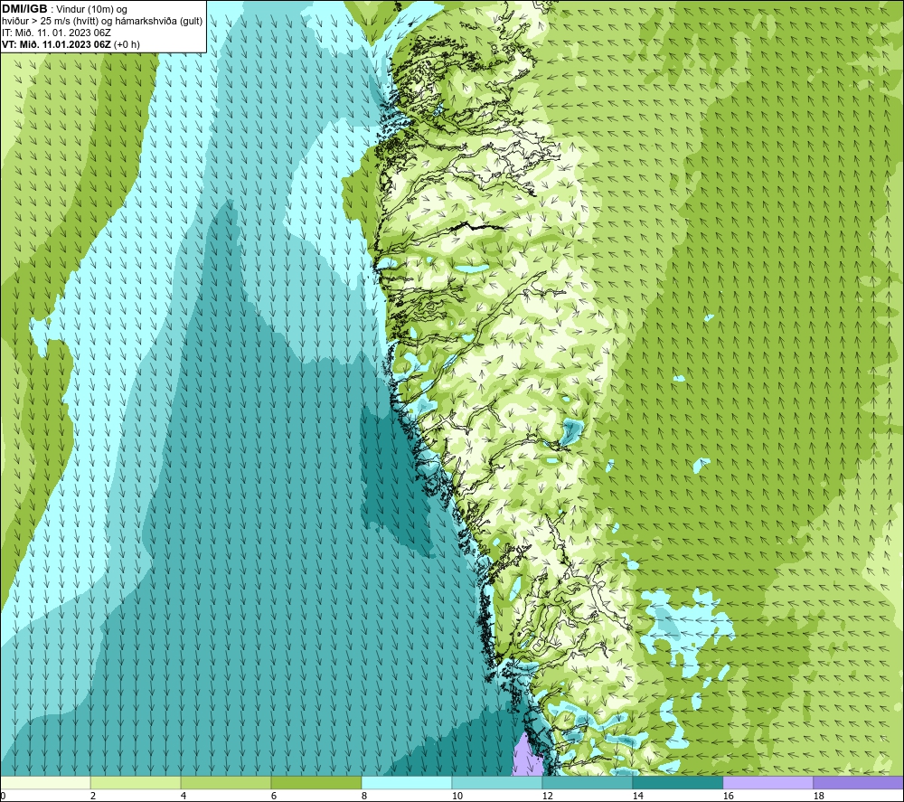Click the light teal 10–12 m/s legend swatch
Screen dimensions: 904x802
(497, 782)
